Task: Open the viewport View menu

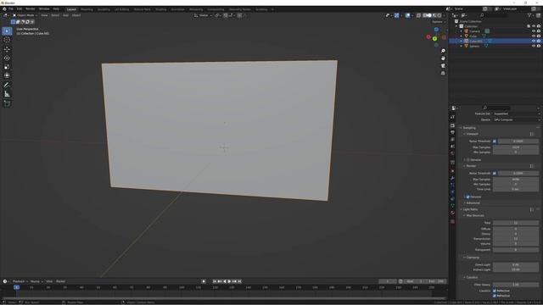Action: point(44,15)
